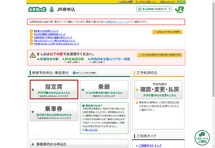This screenshot has height=148, width=215.
Task: Open the よくあるご質問 link
Action: 126,2
